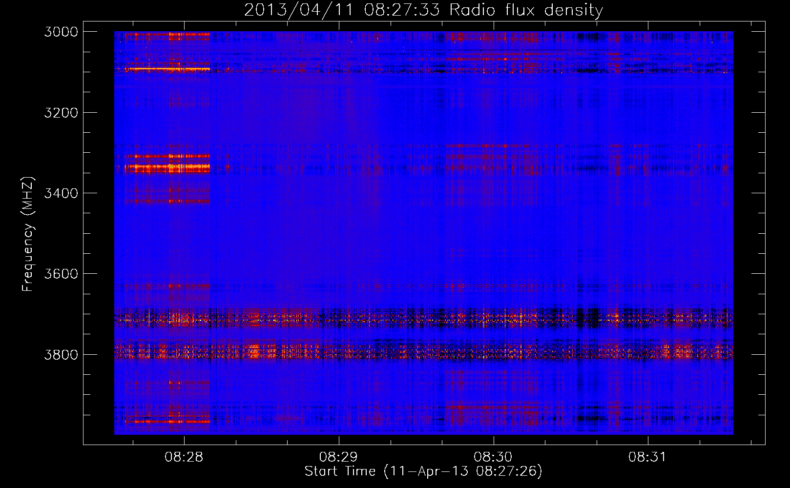The width and height of the screenshot is (790, 488).
Task: Click the plot title 'Radio flux density'
Action: pos(526,10)
